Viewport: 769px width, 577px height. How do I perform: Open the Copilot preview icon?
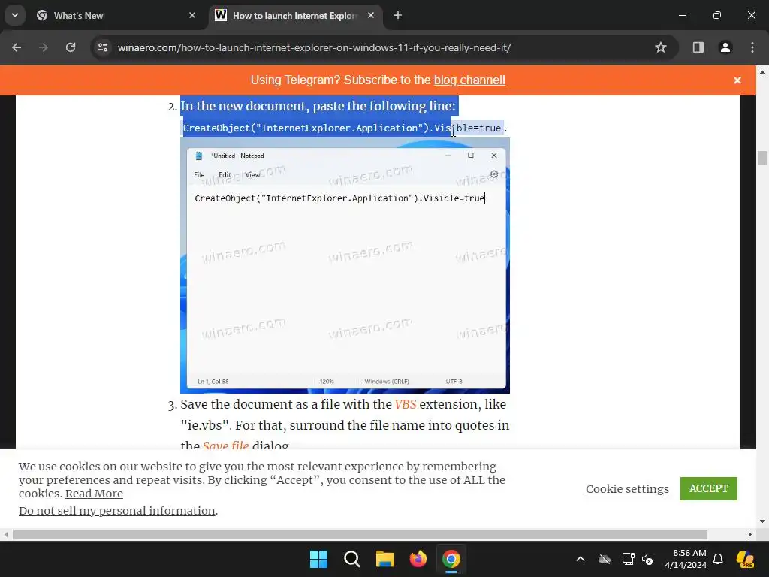[745, 559]
